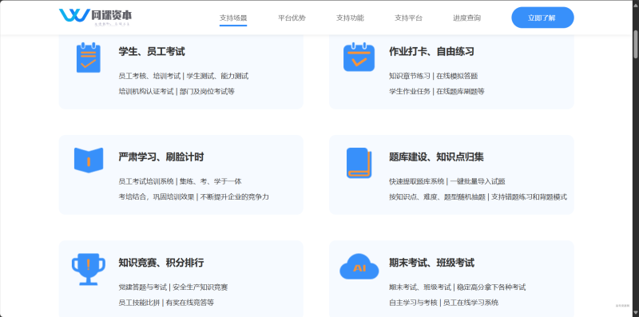Go to 支持功能 in navigation
The width and height of the screenshot is (639, 317).
(x=350, y=18)
